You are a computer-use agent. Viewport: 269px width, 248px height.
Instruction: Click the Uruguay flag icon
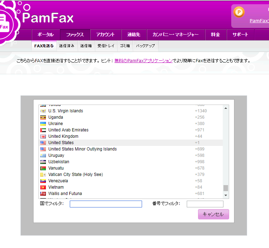point(43,155)
